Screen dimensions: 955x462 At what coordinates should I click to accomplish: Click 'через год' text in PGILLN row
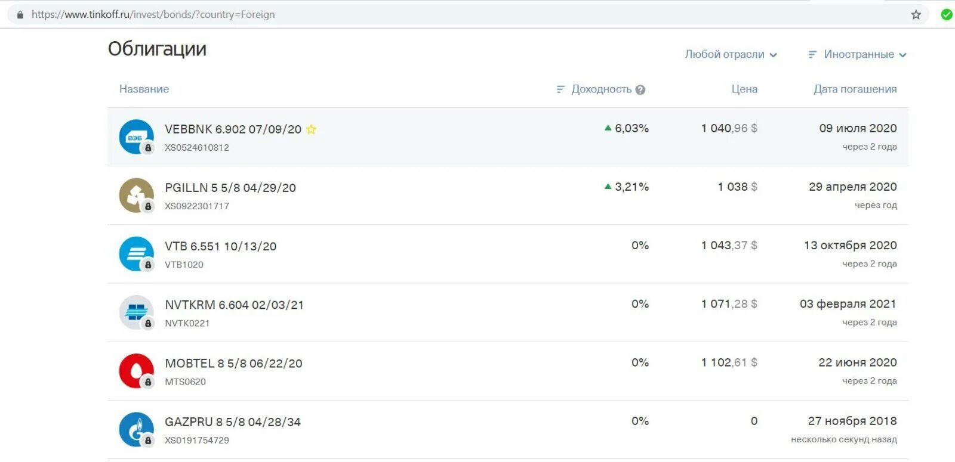click(x=876, y=205)
